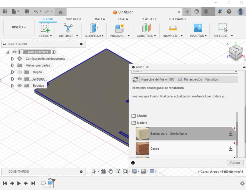Image resolution: width=246 pixels, height=190 pixels.
Task: Toggle visibility of (Sin guardar) component
Action: click(14, 52)
